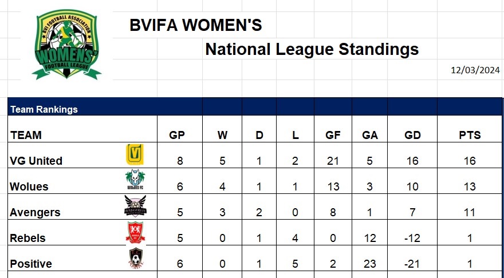The height and width of the screenshot is (278, 504).
Task: Click the Avengers FC winged logo
Action: pos(135,206)
